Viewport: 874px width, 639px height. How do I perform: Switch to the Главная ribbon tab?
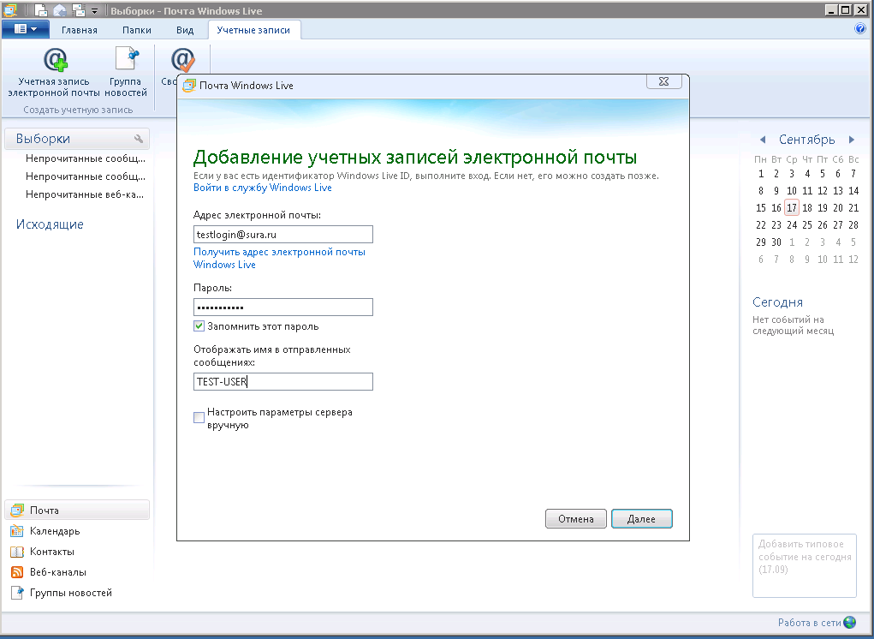pos(80,30)
